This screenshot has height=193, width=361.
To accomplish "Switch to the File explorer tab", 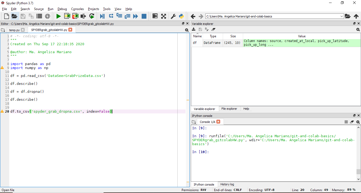I will point(229,109).
